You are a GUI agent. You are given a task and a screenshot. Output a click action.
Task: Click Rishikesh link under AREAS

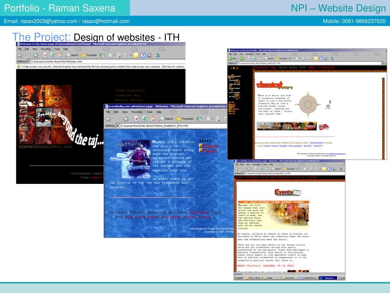pos(211,146)
